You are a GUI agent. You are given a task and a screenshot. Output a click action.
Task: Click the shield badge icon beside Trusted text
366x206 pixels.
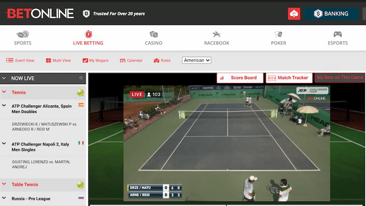click(86, 14)
